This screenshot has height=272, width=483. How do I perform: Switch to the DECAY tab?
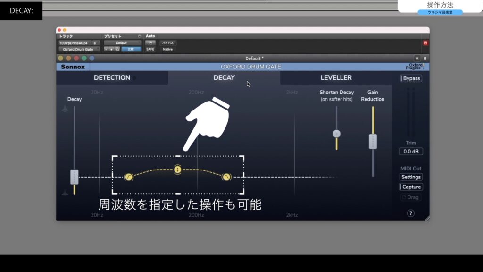224,78
